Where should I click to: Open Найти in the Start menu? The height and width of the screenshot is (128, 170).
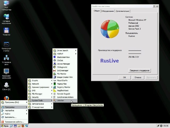(14, 114)
